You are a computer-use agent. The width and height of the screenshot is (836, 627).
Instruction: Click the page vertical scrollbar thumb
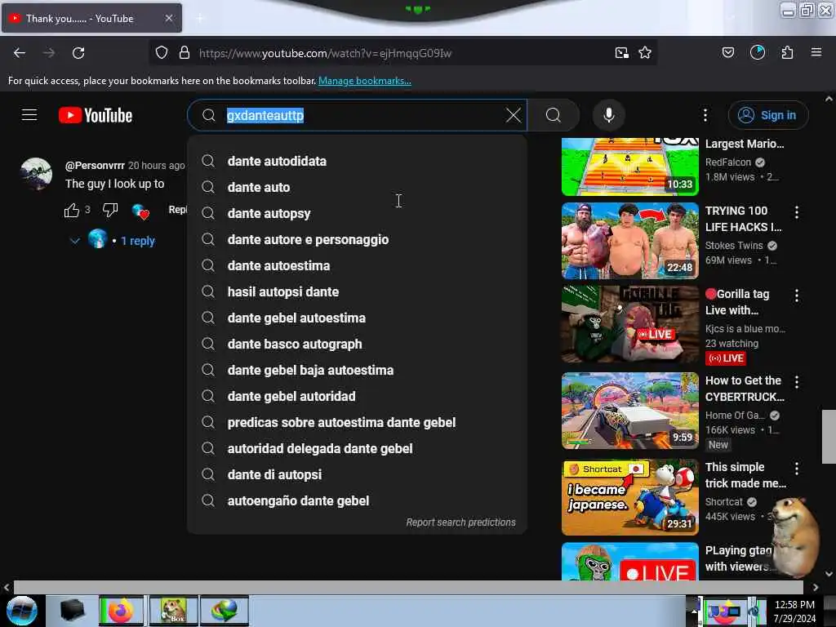click(x=828, y=436)
